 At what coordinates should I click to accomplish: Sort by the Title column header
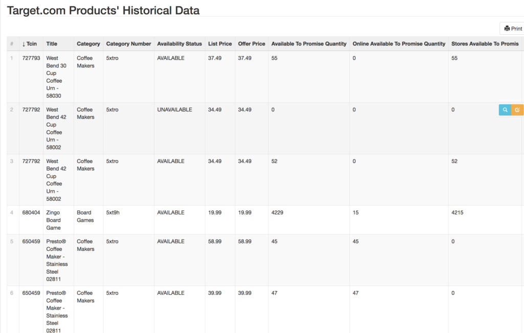pos(52,44)
